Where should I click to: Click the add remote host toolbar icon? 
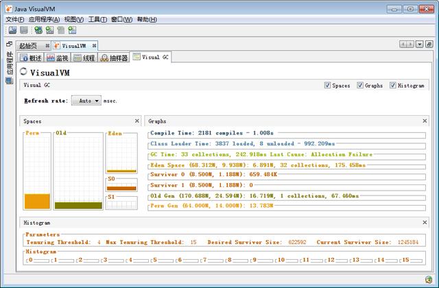(x=50, y=30)
